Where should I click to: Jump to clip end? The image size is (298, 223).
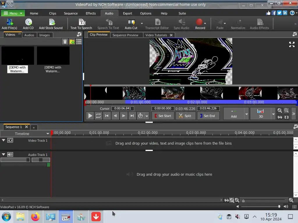tap(132, 116)
